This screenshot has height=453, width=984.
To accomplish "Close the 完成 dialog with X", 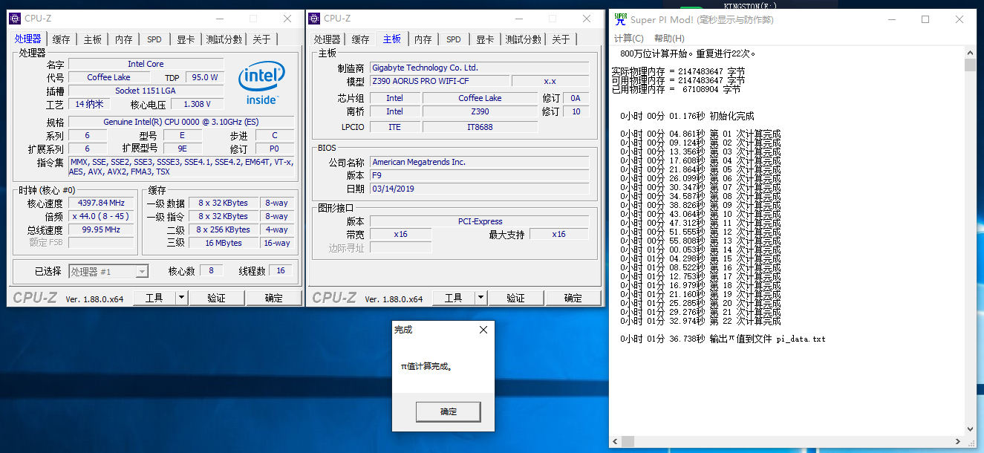I will pyautogui.click(x=483, y=329).
